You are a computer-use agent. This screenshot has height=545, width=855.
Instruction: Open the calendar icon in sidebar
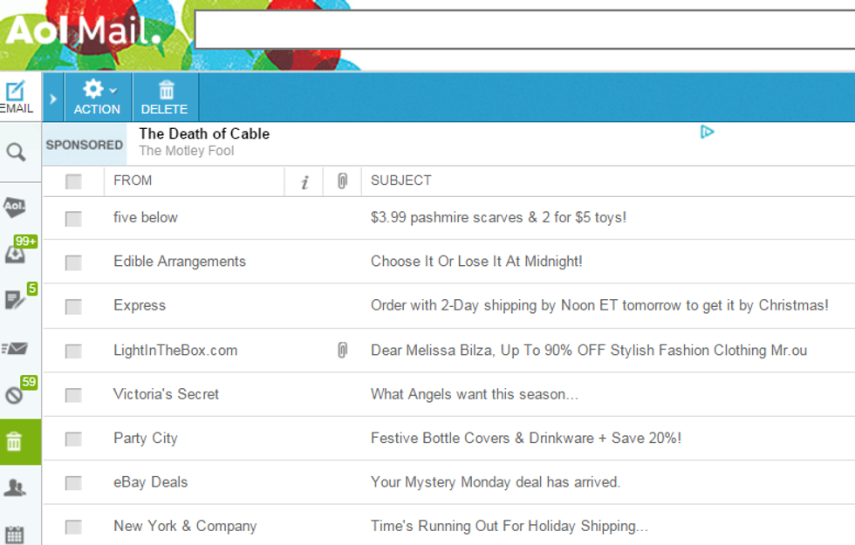pyautogui.click(x=15, y=534)
